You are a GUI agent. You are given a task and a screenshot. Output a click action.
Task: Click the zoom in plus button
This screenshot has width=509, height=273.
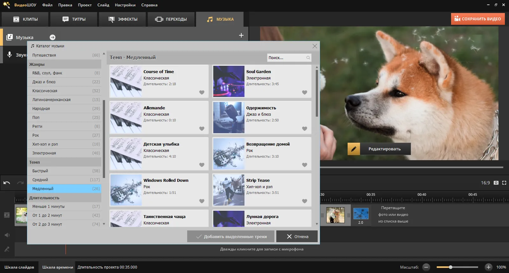tap(488, 267)
